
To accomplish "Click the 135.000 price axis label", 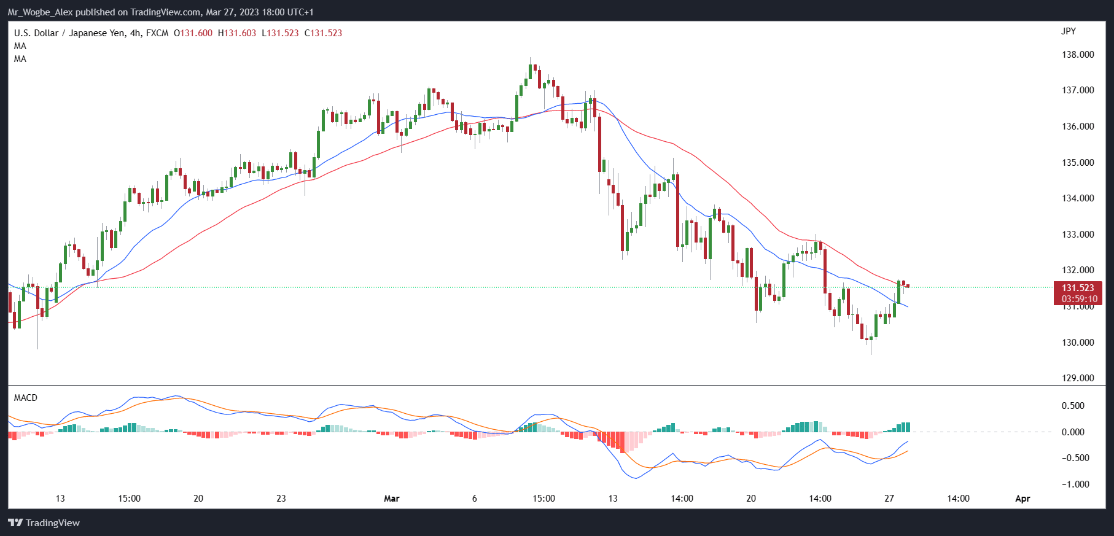I will point(1078,163).
